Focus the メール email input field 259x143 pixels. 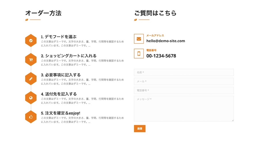coord(184,81)
